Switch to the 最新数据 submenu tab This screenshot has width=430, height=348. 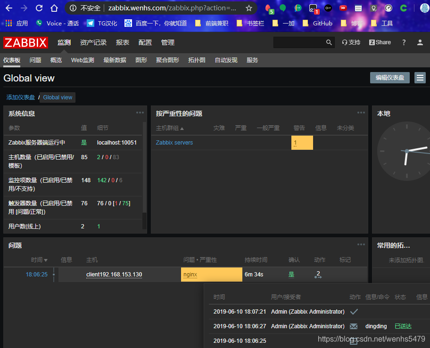click(115, 60)
